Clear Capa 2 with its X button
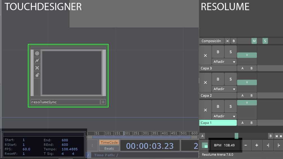 tap(205, 82)
